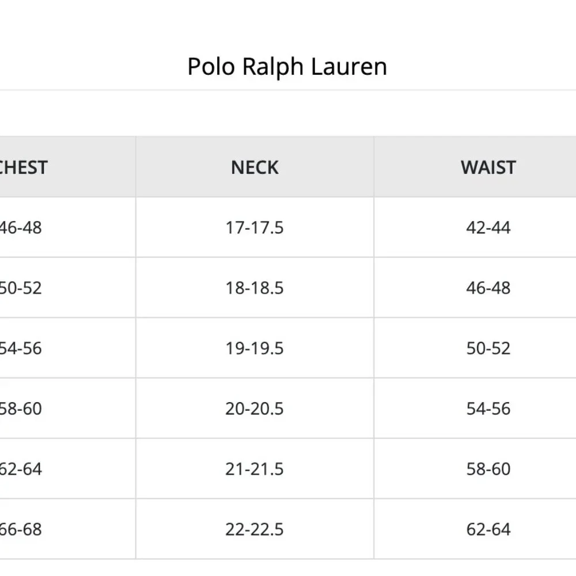The image size is (576, 576).
Task: Click the 58-60 cell under WAIST
Action: [475, 469]
